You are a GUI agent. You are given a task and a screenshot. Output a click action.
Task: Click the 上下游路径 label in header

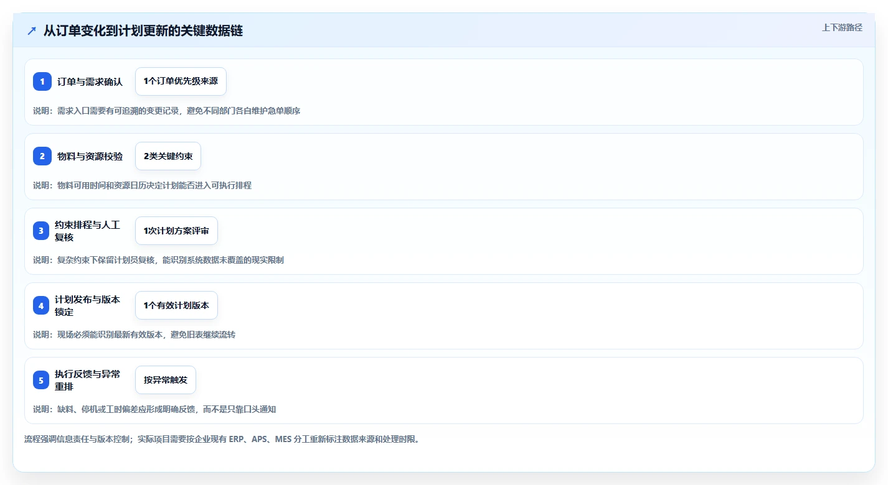click(x=842, y=27)
